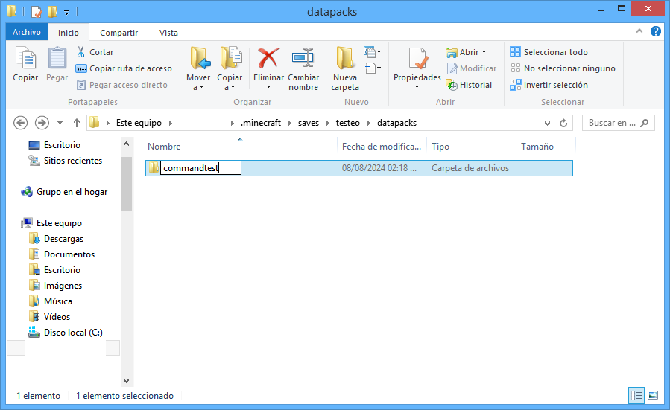
Task: Sort by Fecha de modificación column
Action: tap(382, 147)
